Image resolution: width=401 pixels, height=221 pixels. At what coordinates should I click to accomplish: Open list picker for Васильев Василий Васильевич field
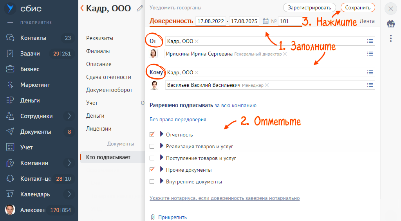tap(370, 85)
